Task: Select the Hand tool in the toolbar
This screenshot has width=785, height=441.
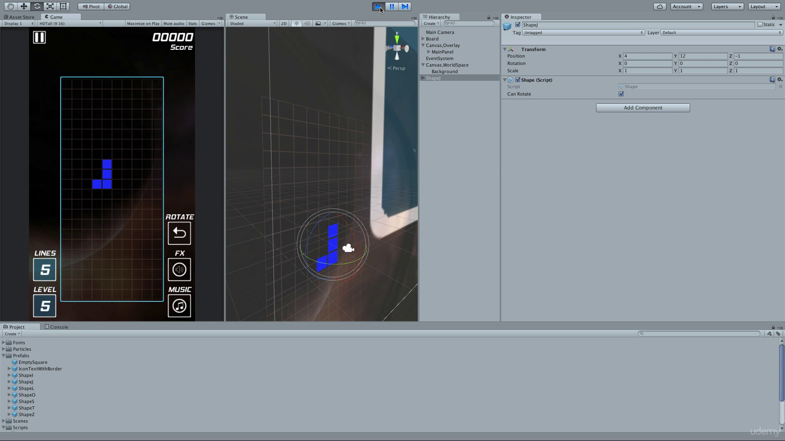Action: (10, 7)
